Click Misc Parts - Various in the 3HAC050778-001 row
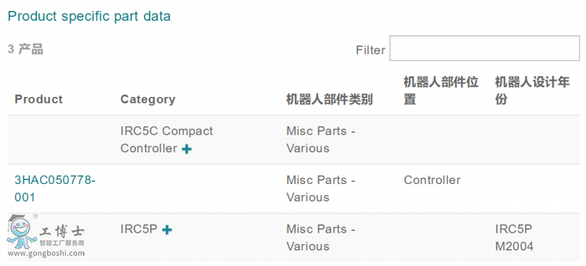The height and width of the screenshot is (266, 586). click(321, 189)
